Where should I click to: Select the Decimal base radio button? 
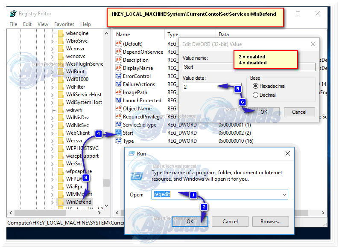tap(255, 95)
